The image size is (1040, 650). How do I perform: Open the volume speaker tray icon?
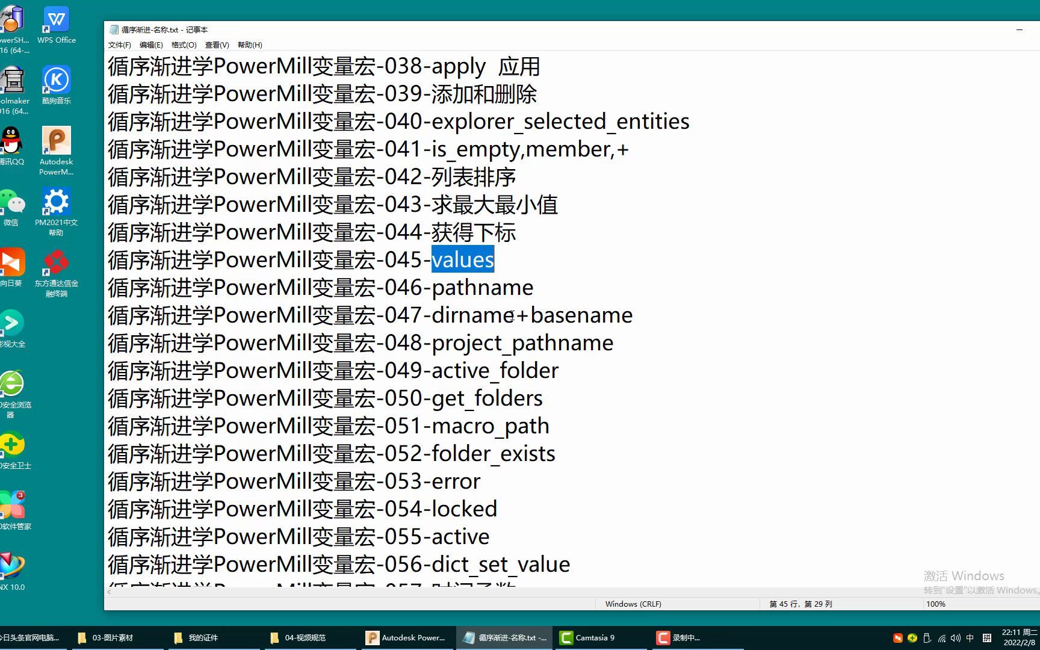pyautogui.click(x=956, y=638)
